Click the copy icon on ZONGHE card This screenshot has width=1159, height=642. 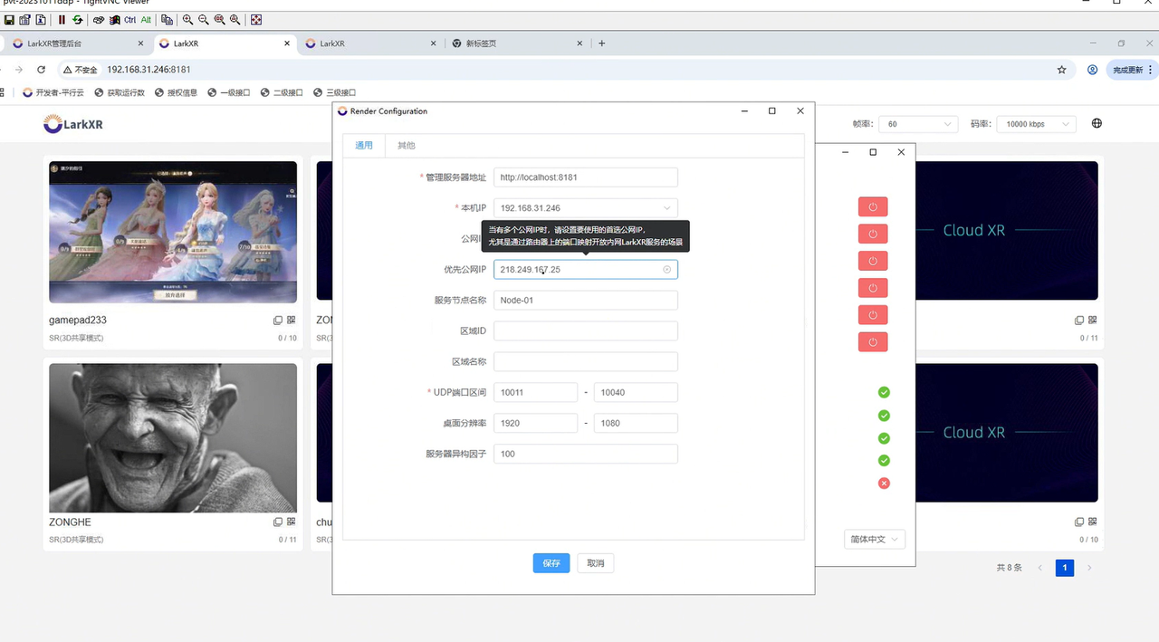278,522
